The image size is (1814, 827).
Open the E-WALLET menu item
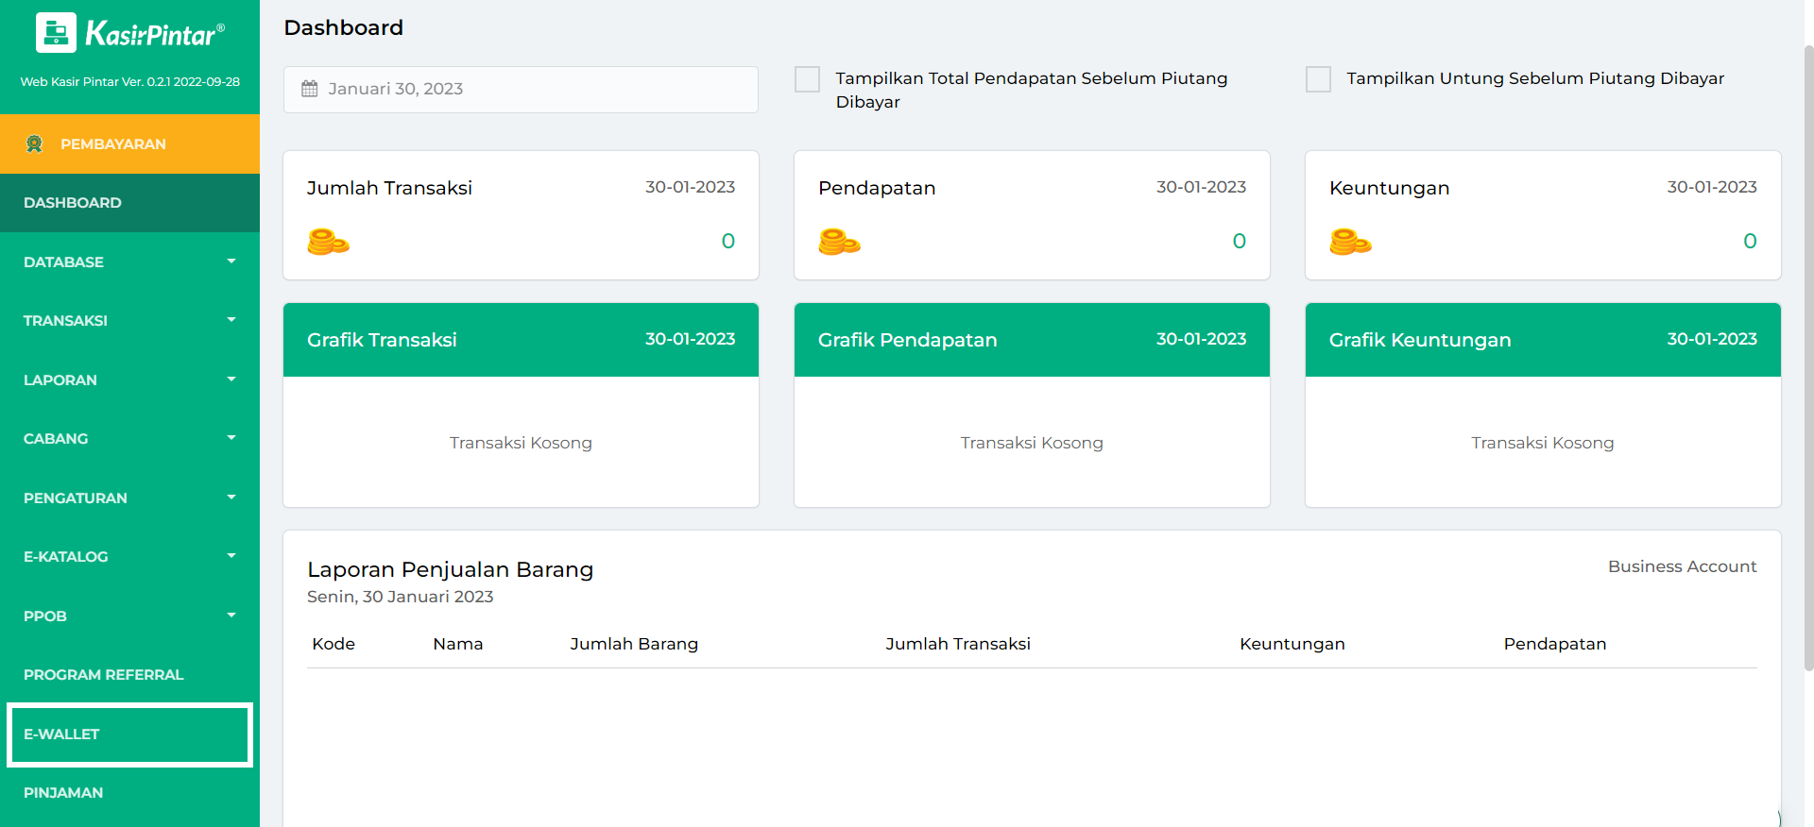click(129, 734)
